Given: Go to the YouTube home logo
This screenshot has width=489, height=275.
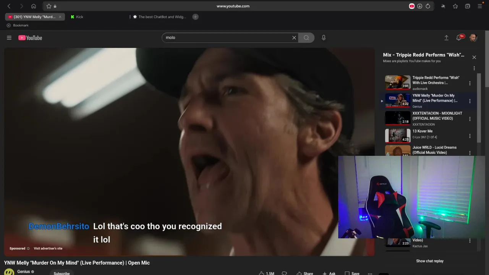Looking at the screenshot, I should [x=30, y=37].
